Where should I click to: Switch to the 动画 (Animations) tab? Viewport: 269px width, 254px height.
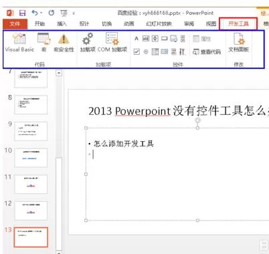coord(128,23)
